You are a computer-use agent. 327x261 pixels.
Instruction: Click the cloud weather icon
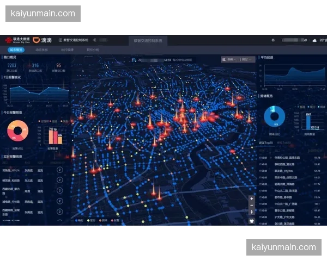[x=314, y=40]
